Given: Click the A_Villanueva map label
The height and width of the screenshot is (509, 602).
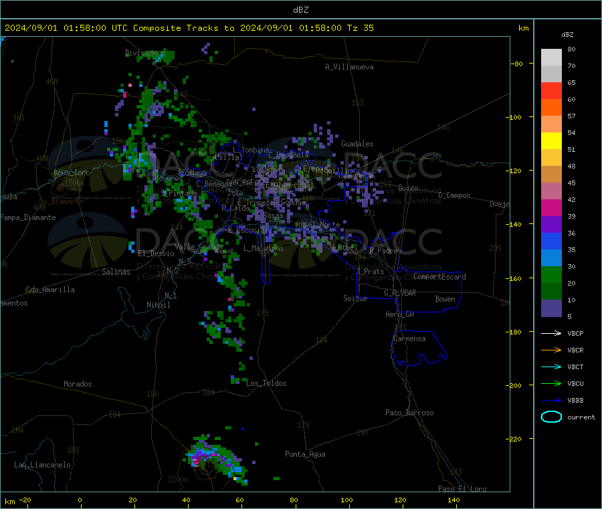Looking at the screenshot, I should (349, 67).
